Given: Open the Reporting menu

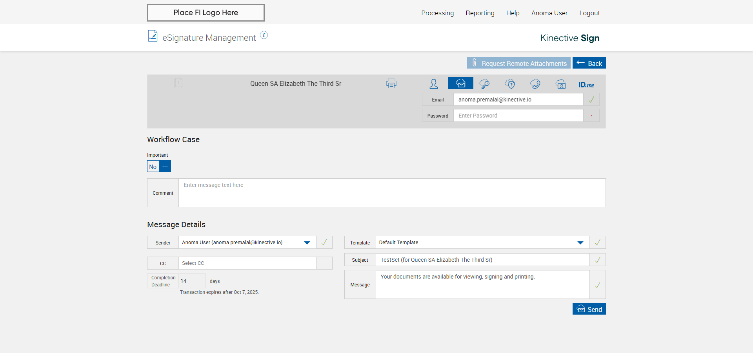Looking at the screenshot, I should 480,13.
